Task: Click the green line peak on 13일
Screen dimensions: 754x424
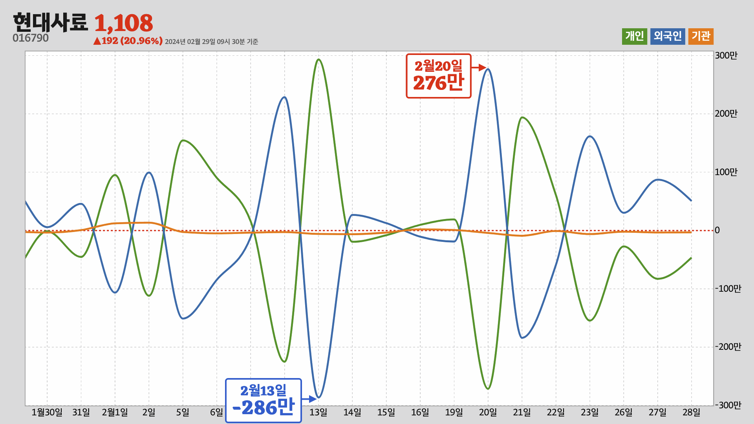Action: pyautogui.click(x=318, y=60)
